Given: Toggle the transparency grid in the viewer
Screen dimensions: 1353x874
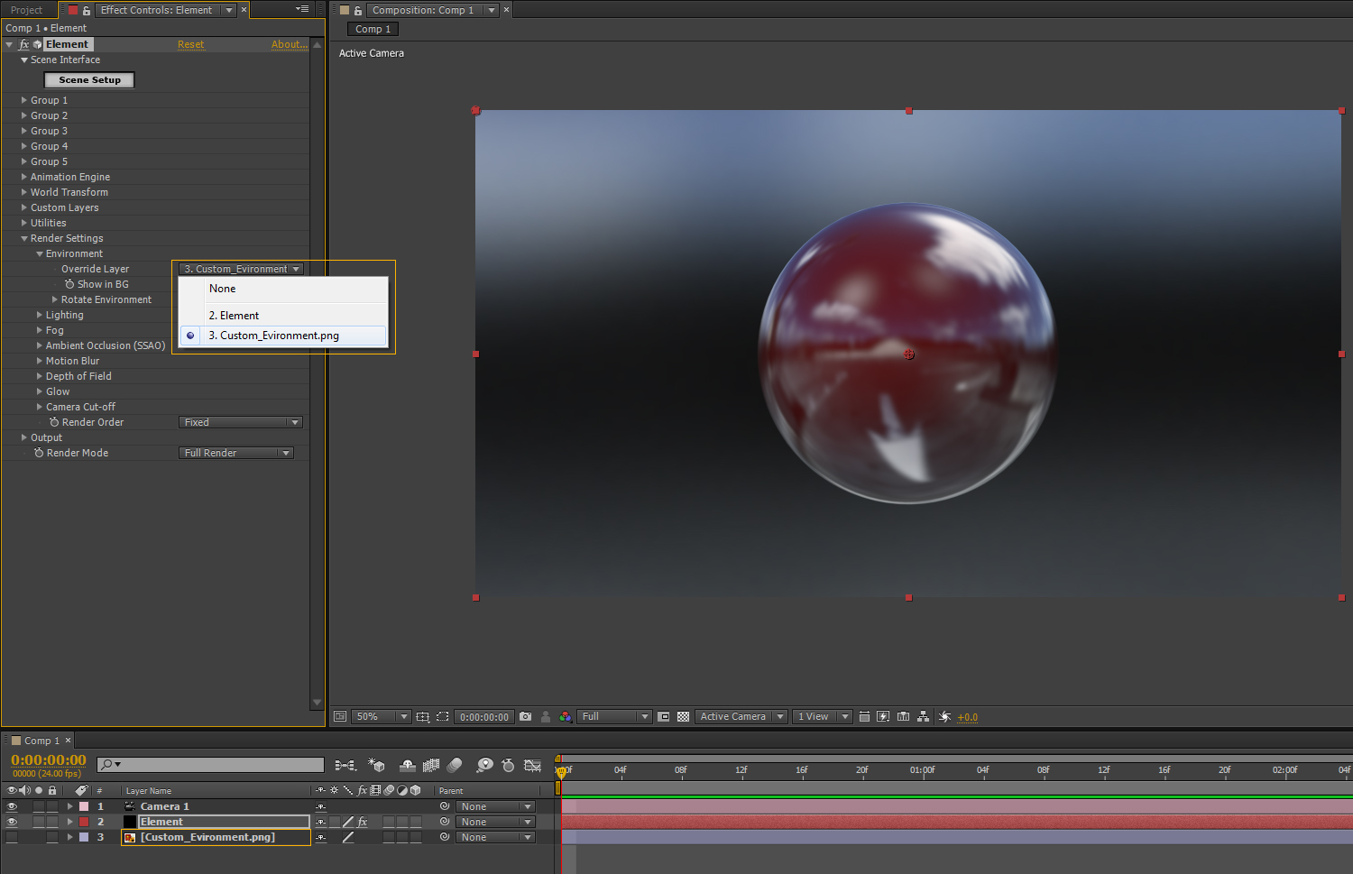Looking at the screenshot, I should coord(683,717).
